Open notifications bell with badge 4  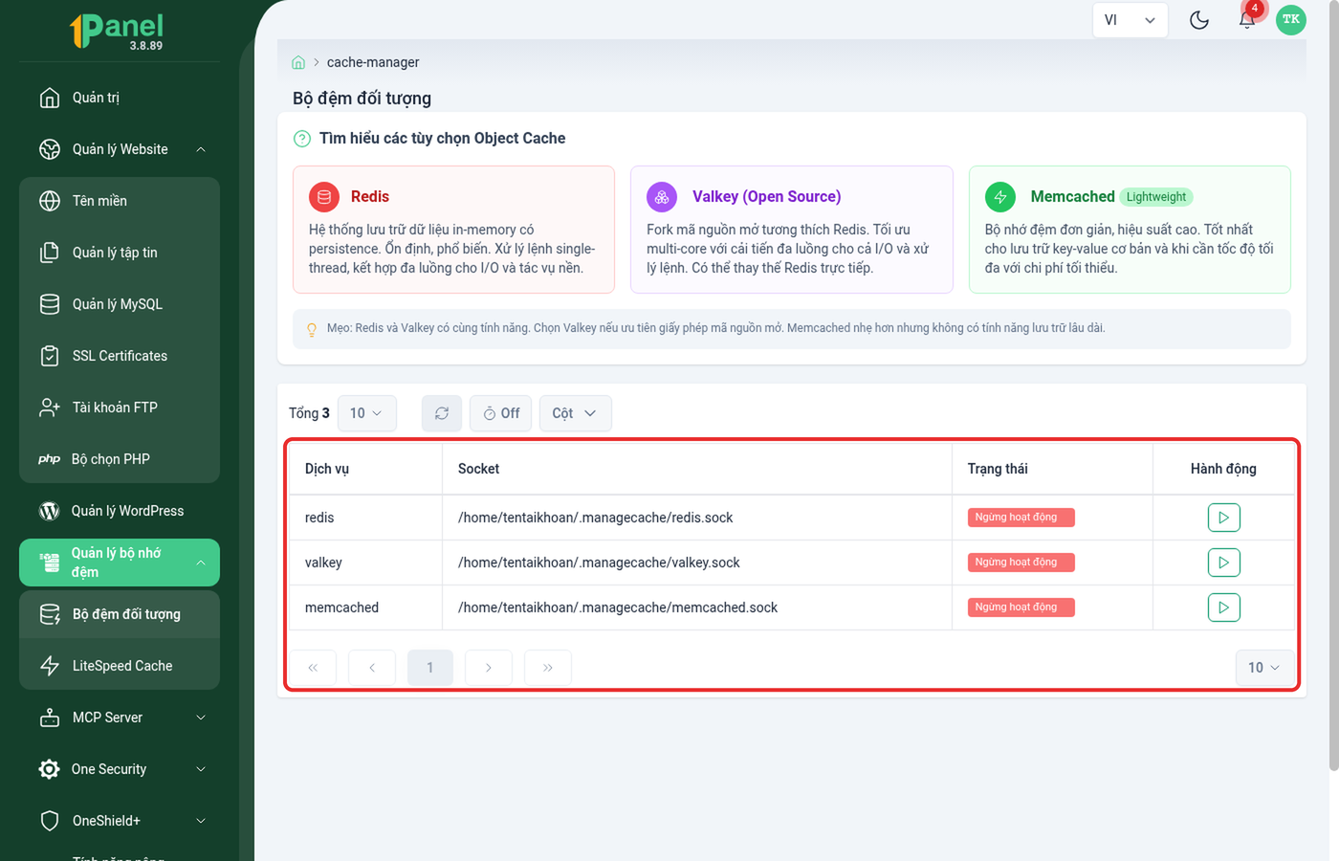1247,19
